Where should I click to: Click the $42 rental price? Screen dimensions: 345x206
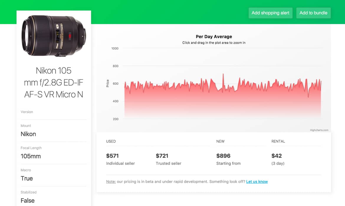coord(277,156)
